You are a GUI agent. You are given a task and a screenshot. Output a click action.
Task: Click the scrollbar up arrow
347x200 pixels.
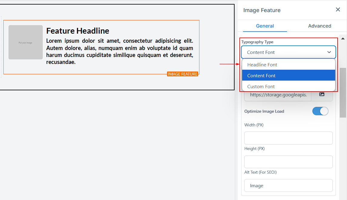pos(343,38)
